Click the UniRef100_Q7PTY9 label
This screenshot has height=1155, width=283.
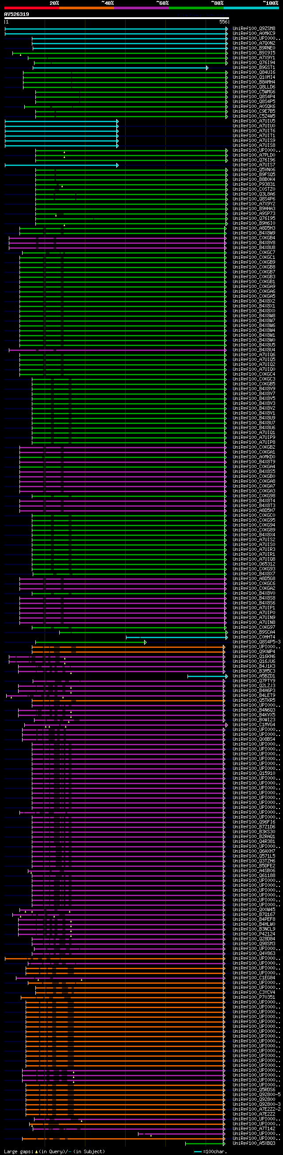[254, 681]
